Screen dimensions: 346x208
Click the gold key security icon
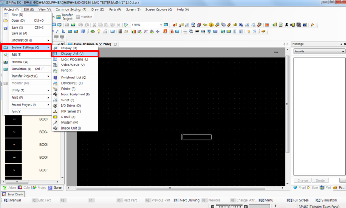click(x=205, y=25)
